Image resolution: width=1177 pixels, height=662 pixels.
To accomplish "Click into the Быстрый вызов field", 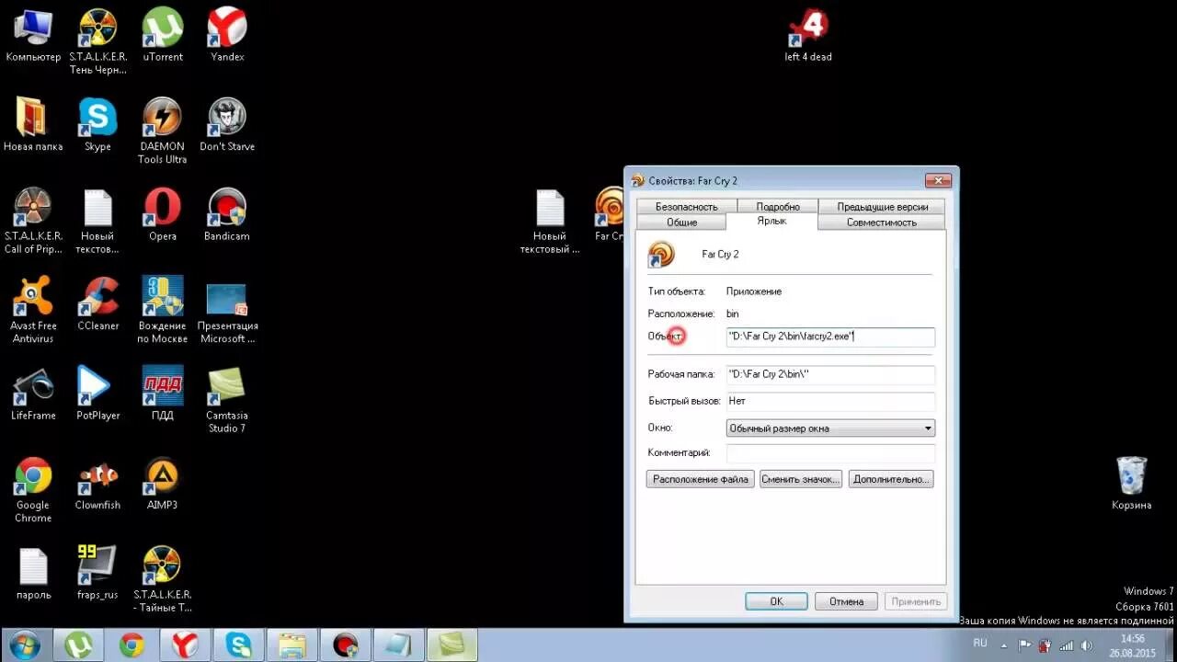I will point(830,401).
